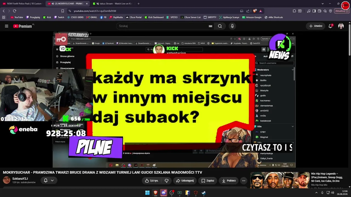The height and width of the screenshot is (197, 351).
Task: Open Aplikacja Scanye bookmark
Action: click(x=229, y=17)
